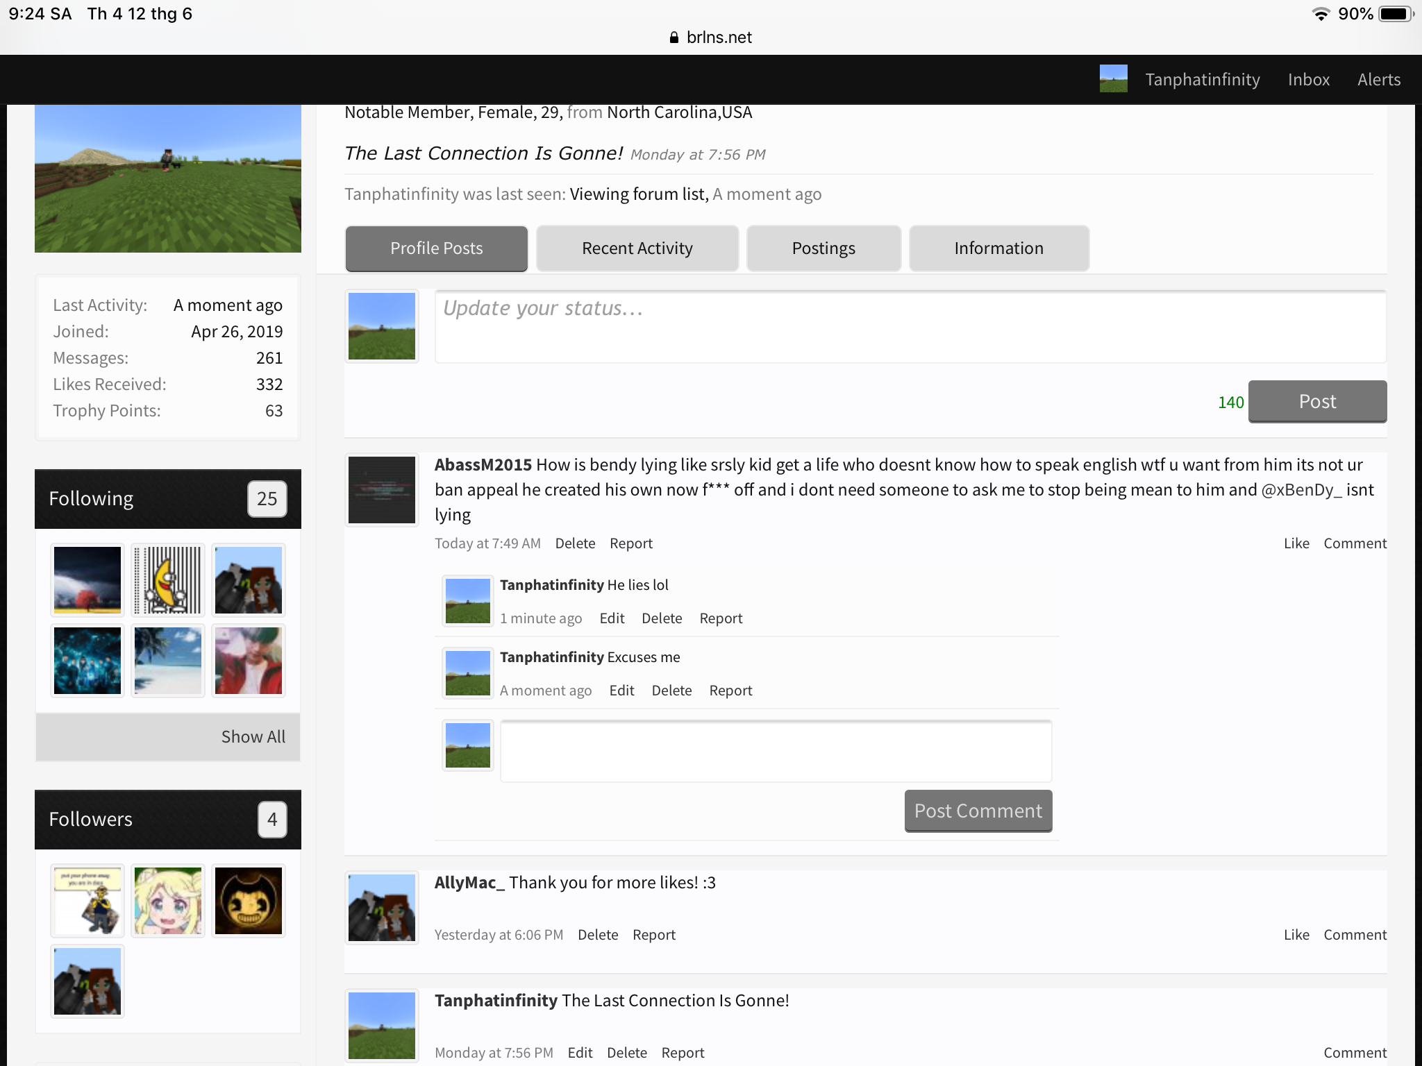Click the Following count badge 25
Screen dimensions: 1422x1066
267,499
